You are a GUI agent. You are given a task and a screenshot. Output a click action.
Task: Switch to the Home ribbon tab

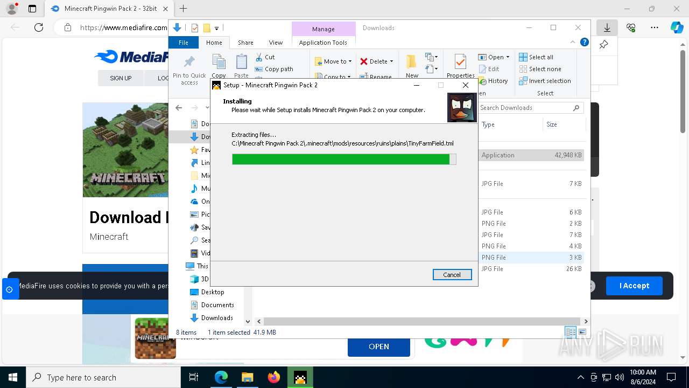coord(214,43)
